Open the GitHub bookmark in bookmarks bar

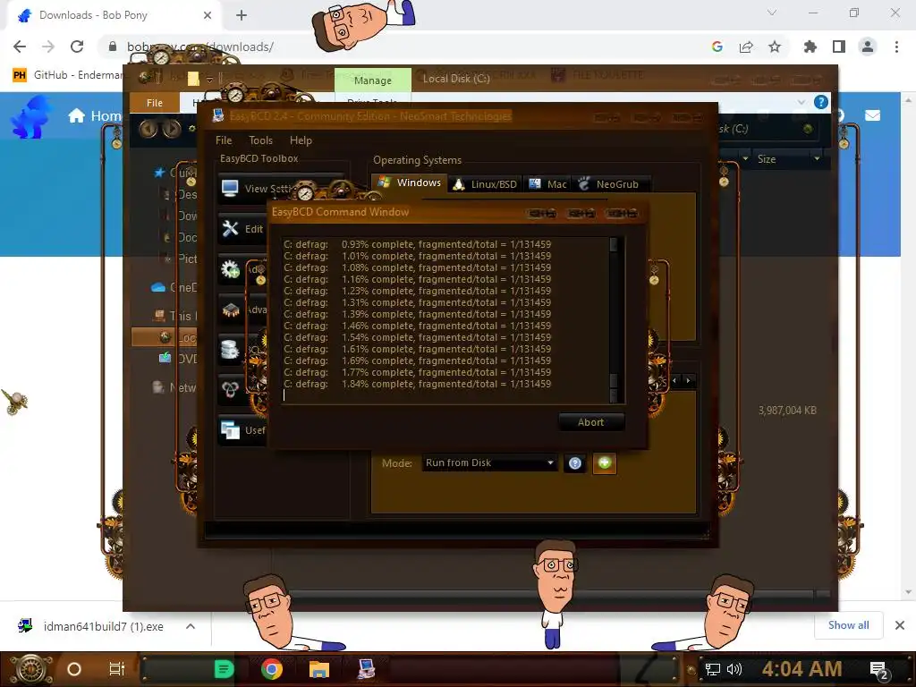click(67, 75)
